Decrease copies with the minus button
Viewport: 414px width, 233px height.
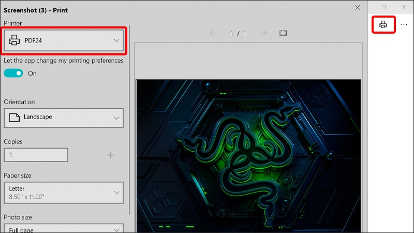pos(83,155)
